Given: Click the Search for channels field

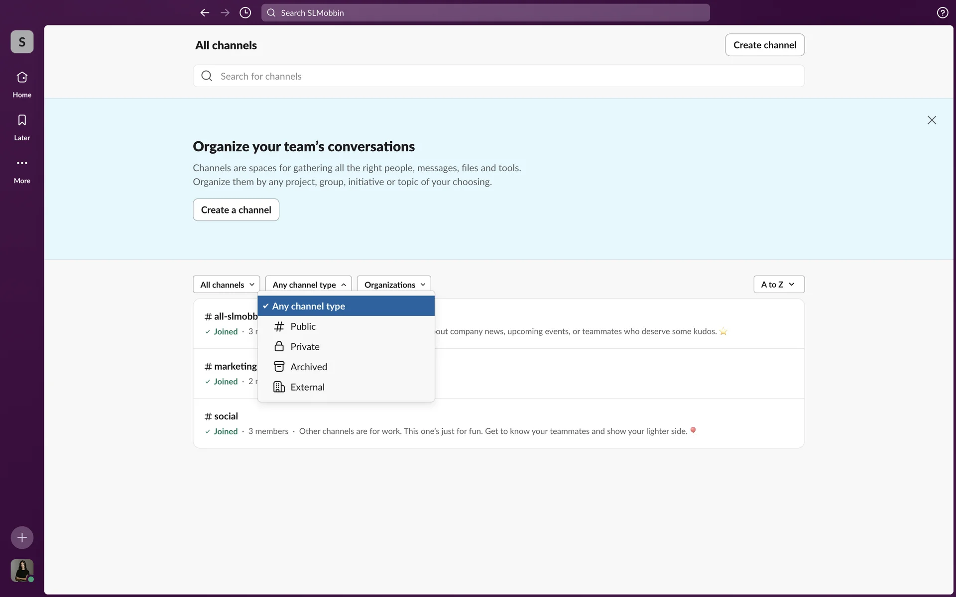Looking at the screenshot, I should 498,76.
